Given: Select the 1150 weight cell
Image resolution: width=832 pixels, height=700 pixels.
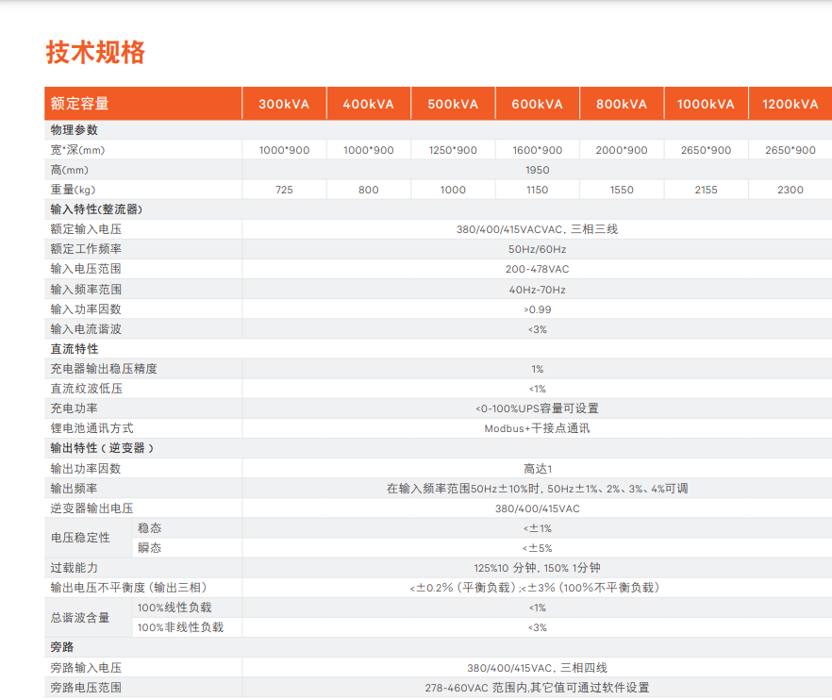Looking at the screenshot, I should coord(537,190).
